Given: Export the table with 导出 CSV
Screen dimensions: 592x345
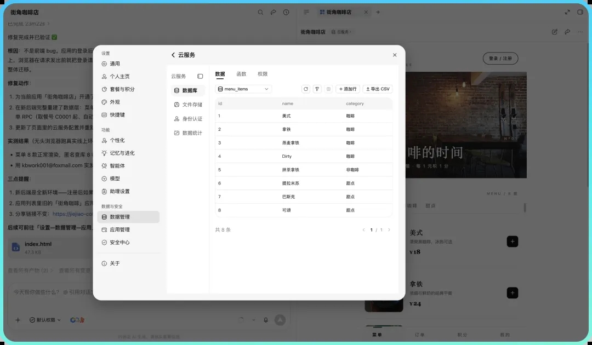Looking at the screenshot, I should (x=378, y=89).
